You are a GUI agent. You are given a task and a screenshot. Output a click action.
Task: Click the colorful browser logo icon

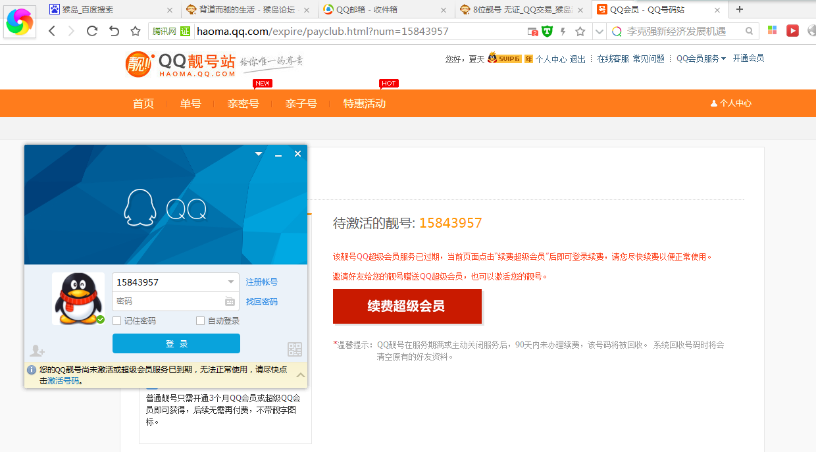tap(20, 22)
